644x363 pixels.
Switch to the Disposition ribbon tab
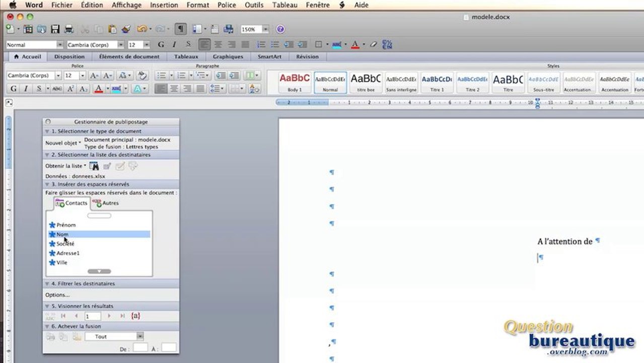(x=69, y=56)
